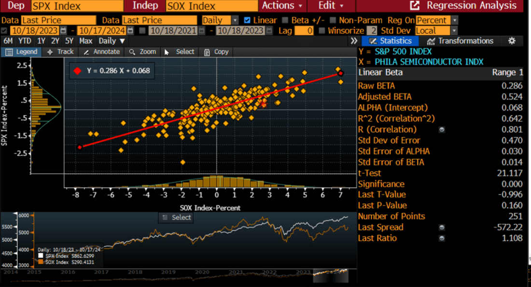Viewport: 531px width, 287px height.
Task: Click the S&P 500 INDEX label
Action: coord(403,52)
